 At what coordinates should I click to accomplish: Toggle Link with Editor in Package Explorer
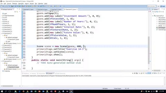[x=17, y=12]
